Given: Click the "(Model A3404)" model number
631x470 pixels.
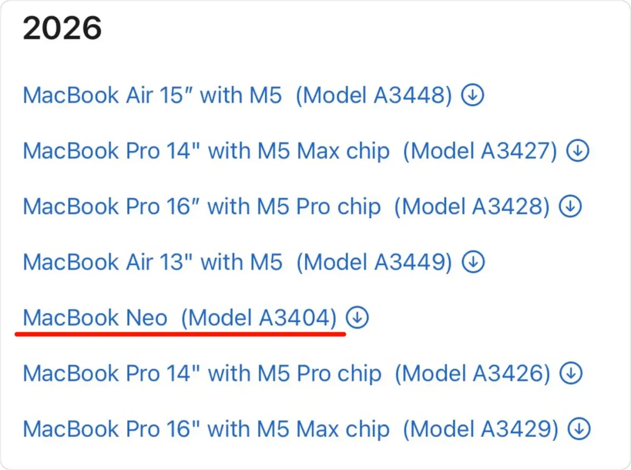Looking at the screenshot, I should [259, 318].
